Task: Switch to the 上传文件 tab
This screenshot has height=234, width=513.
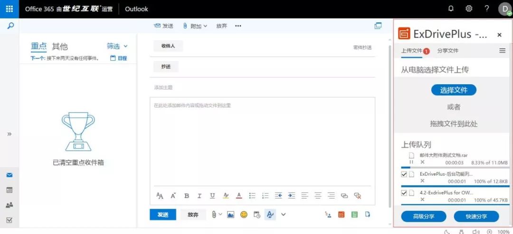Action: 412,51
